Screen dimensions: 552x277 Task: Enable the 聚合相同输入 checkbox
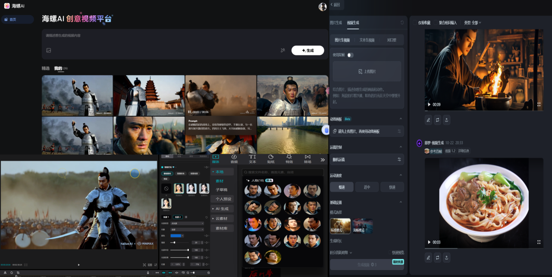435,22
